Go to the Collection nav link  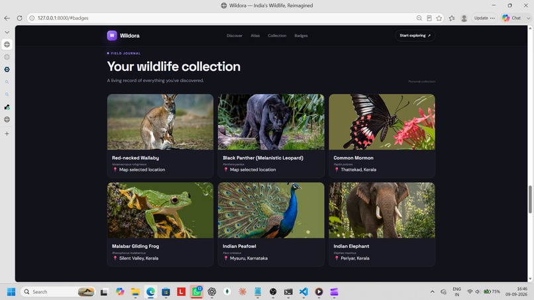point(277,35)
